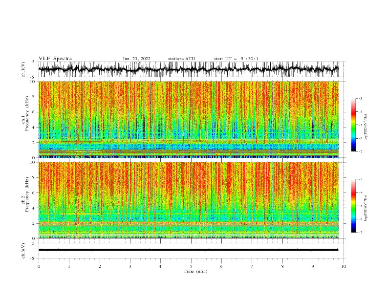Click the "5" tick on the time axis
Viewport: 387px width, 299px height.
click(x=191, y=266)
